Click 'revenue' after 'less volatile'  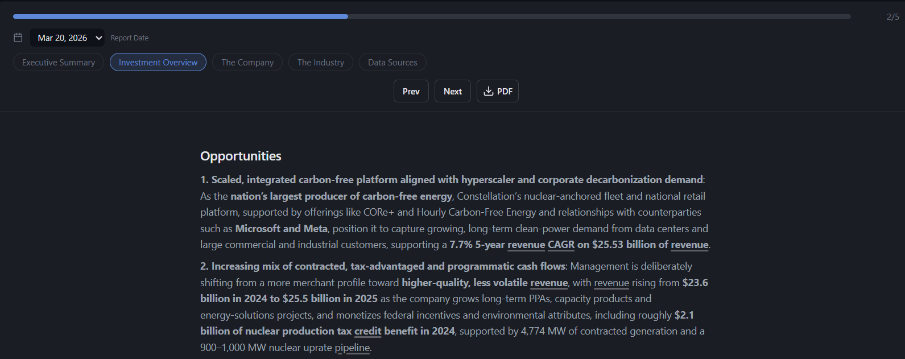549,283
